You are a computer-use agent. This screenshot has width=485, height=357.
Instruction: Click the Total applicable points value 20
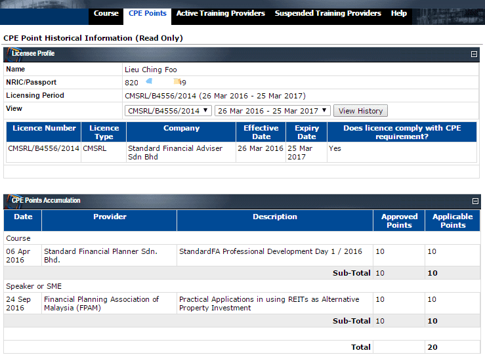pyautogui.click(x=432, y=347)
